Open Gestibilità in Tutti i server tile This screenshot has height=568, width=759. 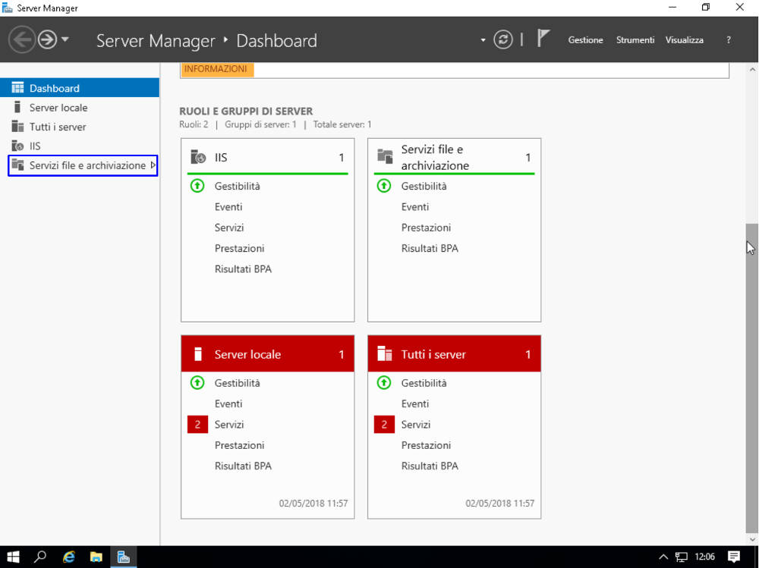pyautogui.click(x=424, y=383)
